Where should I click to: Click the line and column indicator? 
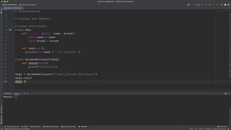(x=191, y=129)
